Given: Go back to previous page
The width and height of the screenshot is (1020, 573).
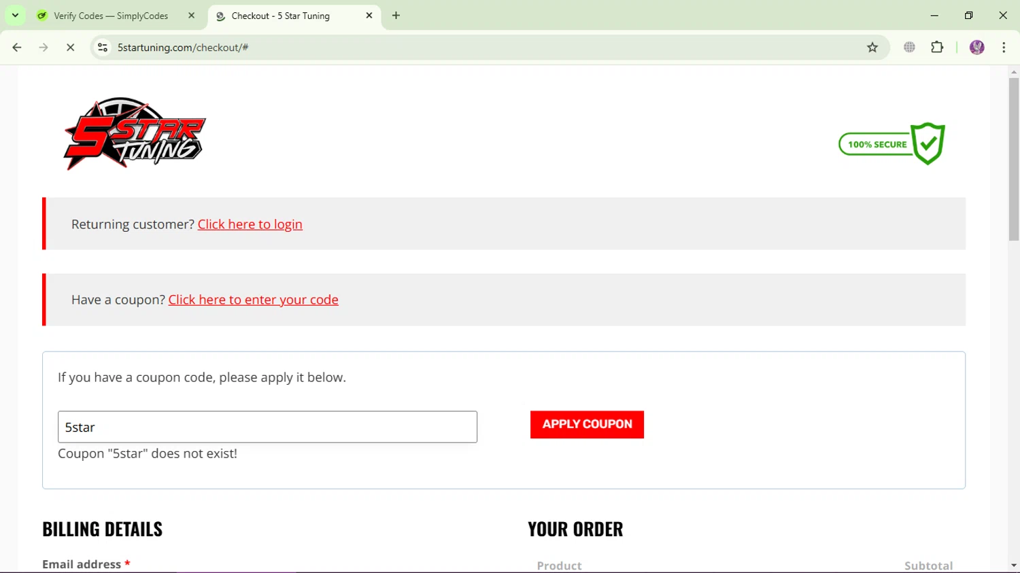Looking at the screenshot, I should (17, 48).
